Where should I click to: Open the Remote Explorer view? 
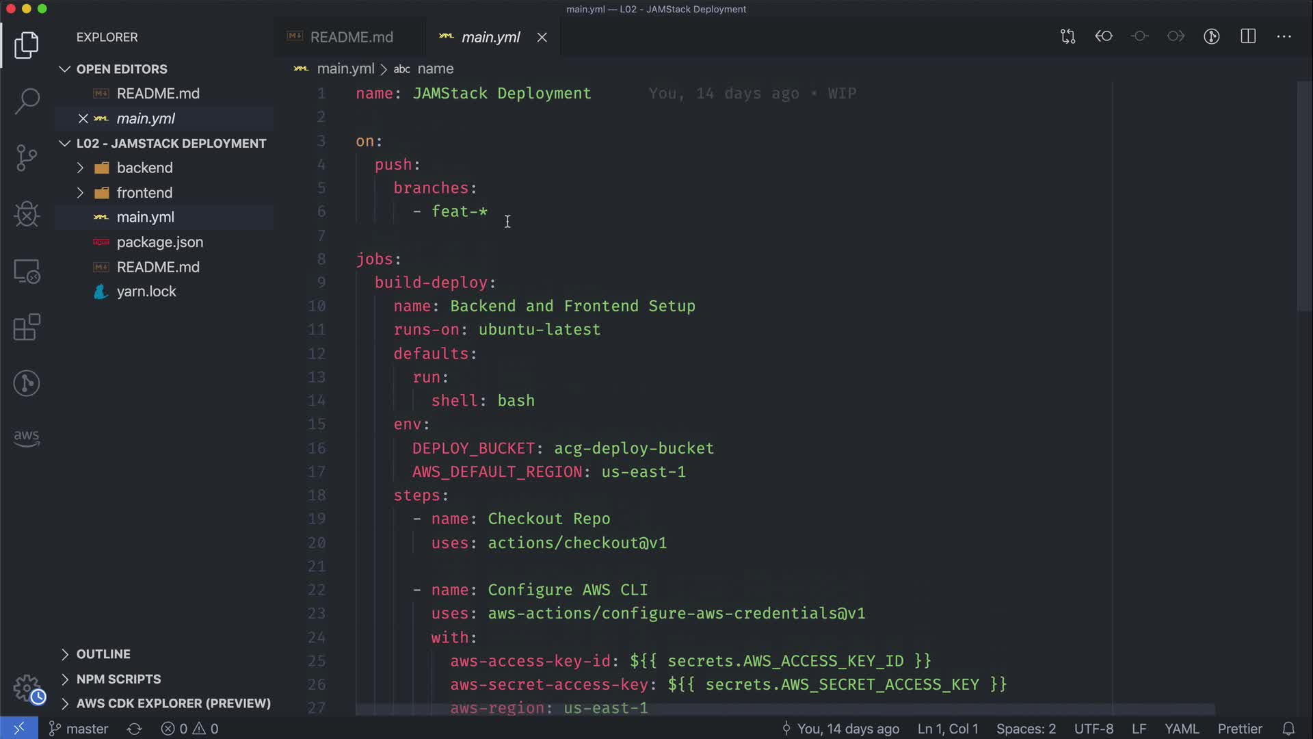coord(27,272)
